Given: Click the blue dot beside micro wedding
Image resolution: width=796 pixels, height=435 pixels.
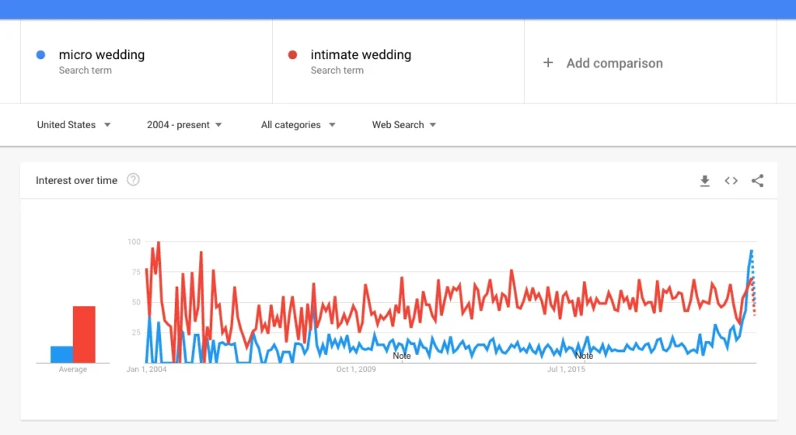Looking at the screenshot, I should [x=41, y=55].
